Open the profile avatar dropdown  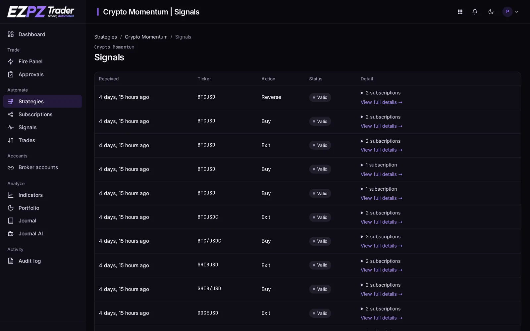pos(511,12)
